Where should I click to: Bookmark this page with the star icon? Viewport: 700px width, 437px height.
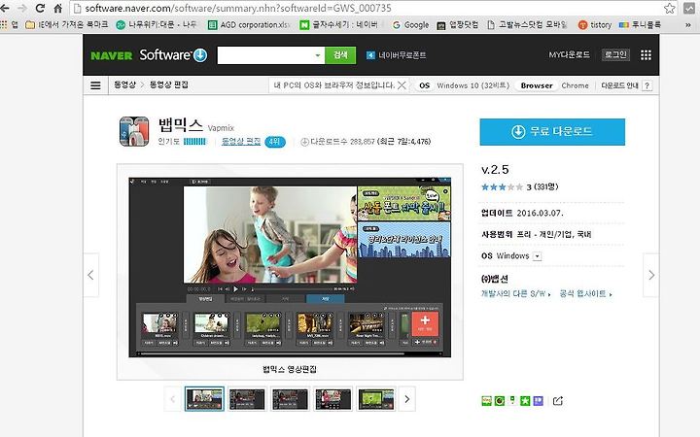tap(669, 8)
